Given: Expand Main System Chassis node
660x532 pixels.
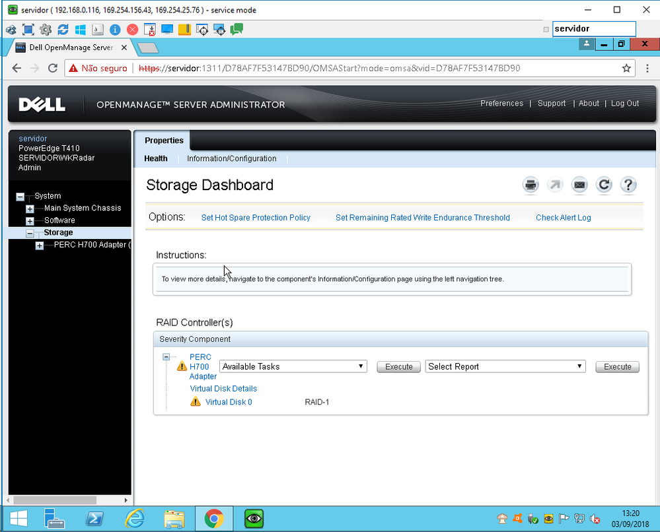Looking at the screenshot, I should click(x=30, y=209).
